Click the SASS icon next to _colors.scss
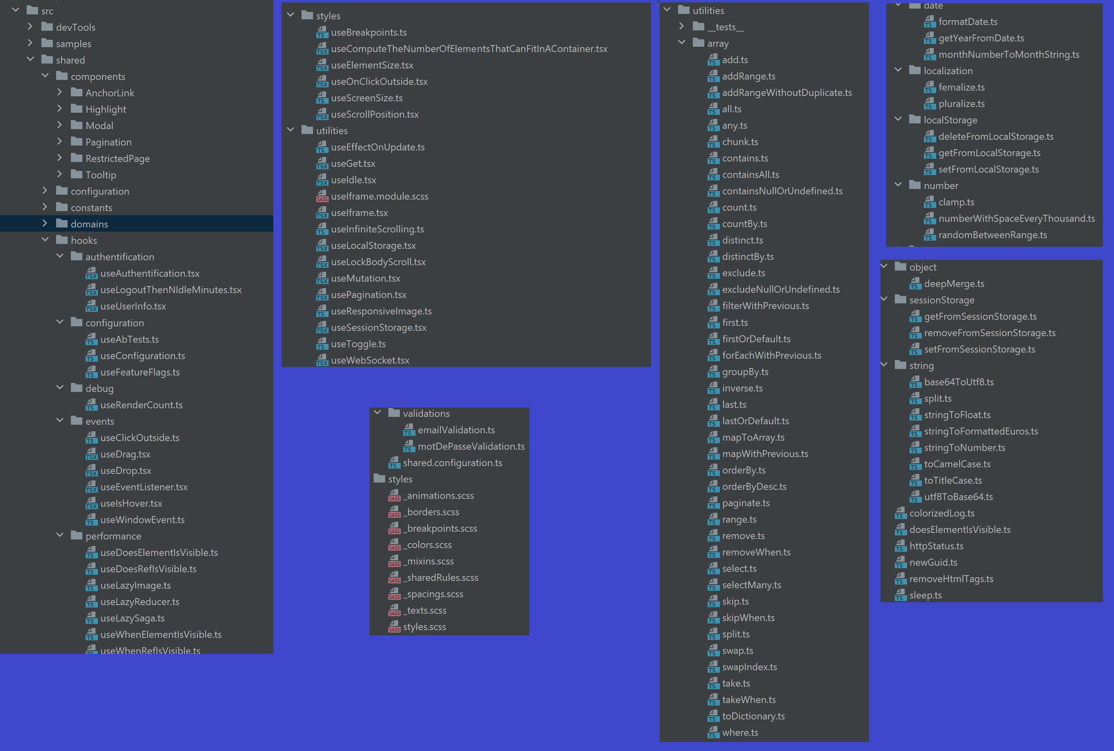This screenshot has height=751, width=1114. (394, 545)
